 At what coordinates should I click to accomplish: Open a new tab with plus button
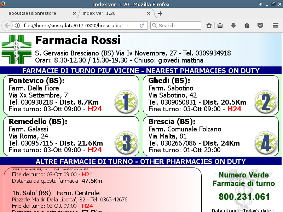click(x=160, y=13)
